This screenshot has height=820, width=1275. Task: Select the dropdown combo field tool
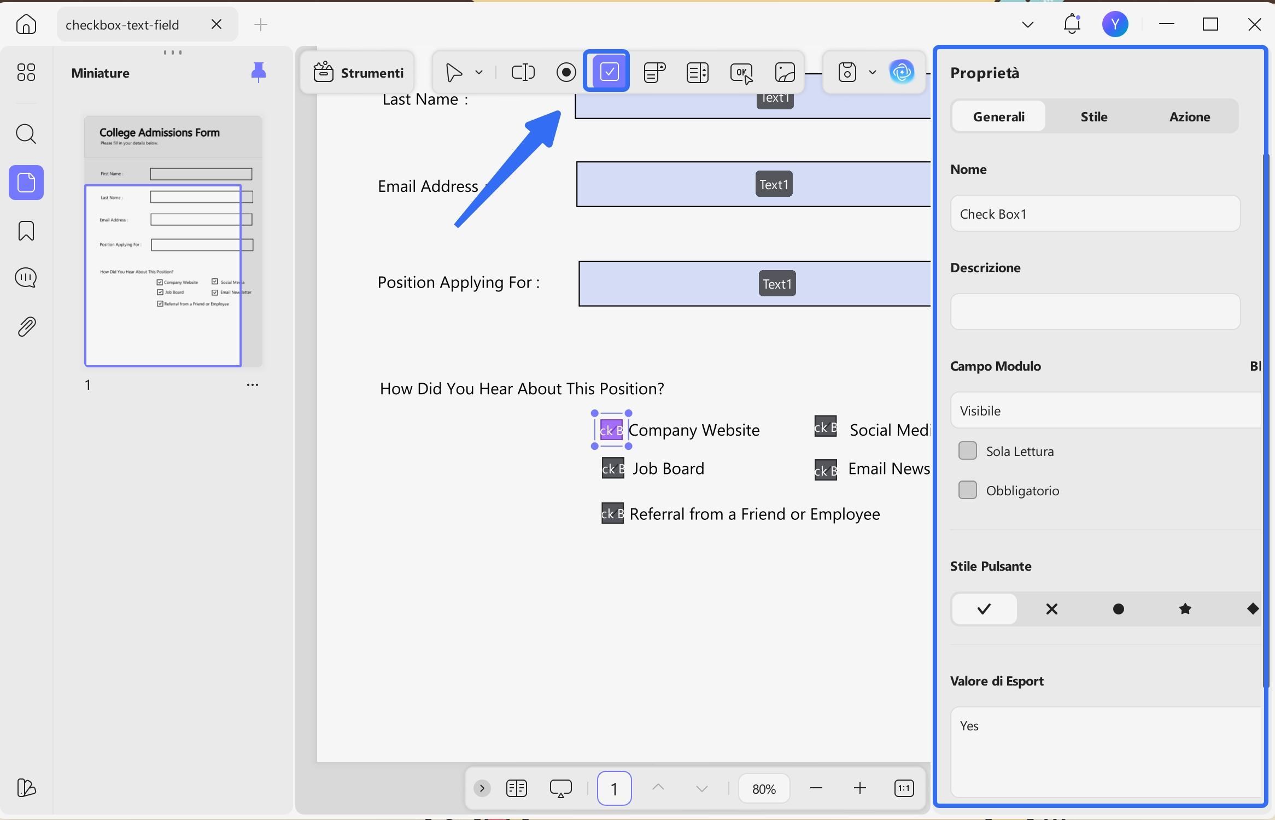(654, 72)
